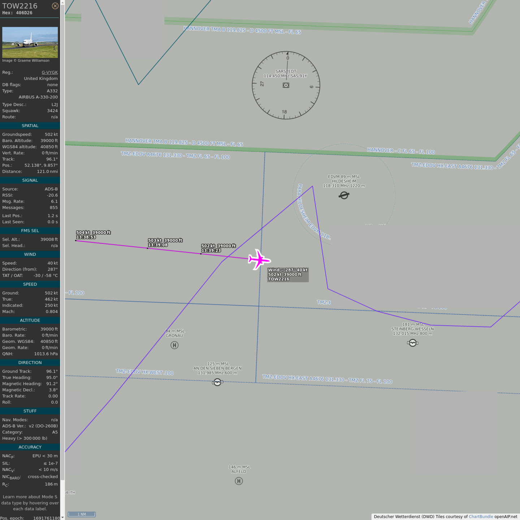Click the An Den Sieben Bergen glider symbol
Image resolution: width=520 pixels, height=520 pixels.
217,382
